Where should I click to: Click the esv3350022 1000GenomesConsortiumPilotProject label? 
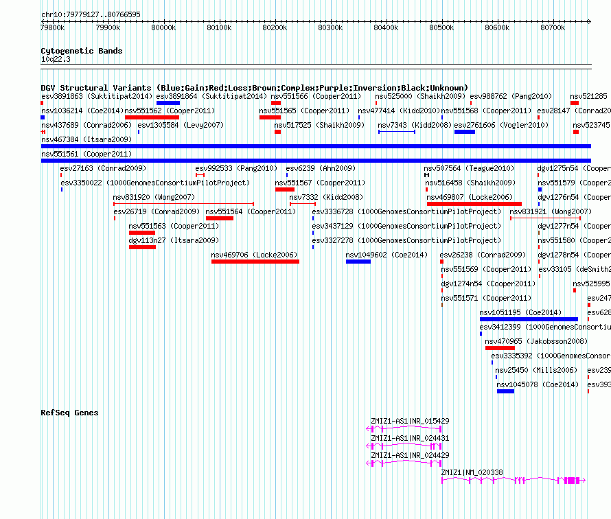pyautogui.click(x=155, y=183)
